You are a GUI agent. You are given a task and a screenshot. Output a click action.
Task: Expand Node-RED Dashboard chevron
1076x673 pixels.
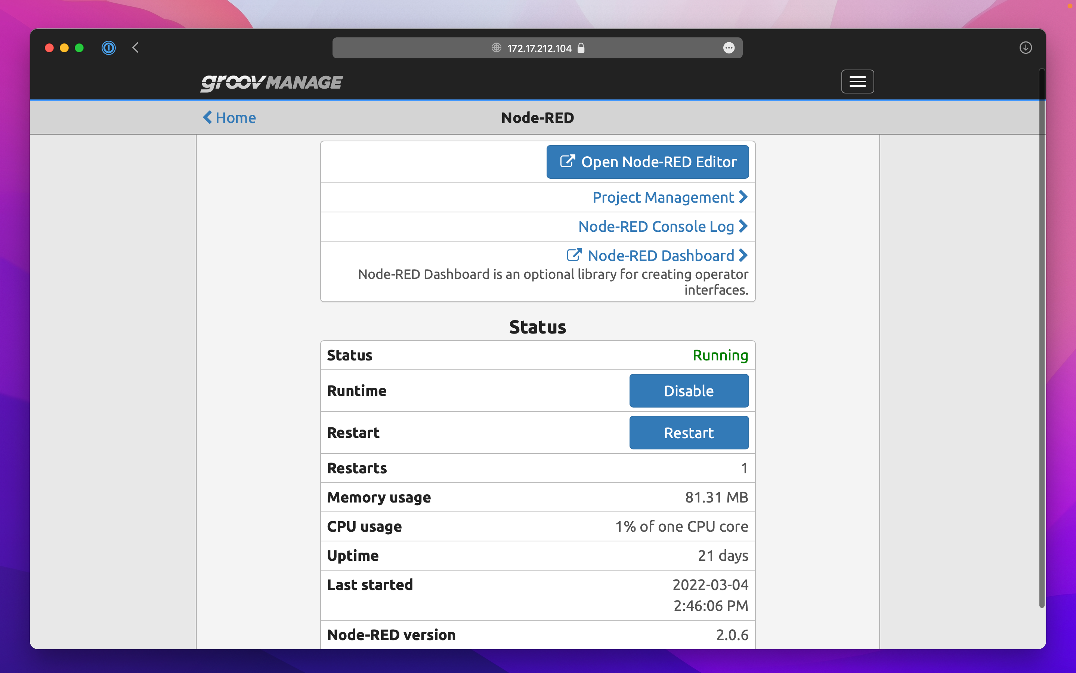[x=743, y=255]
